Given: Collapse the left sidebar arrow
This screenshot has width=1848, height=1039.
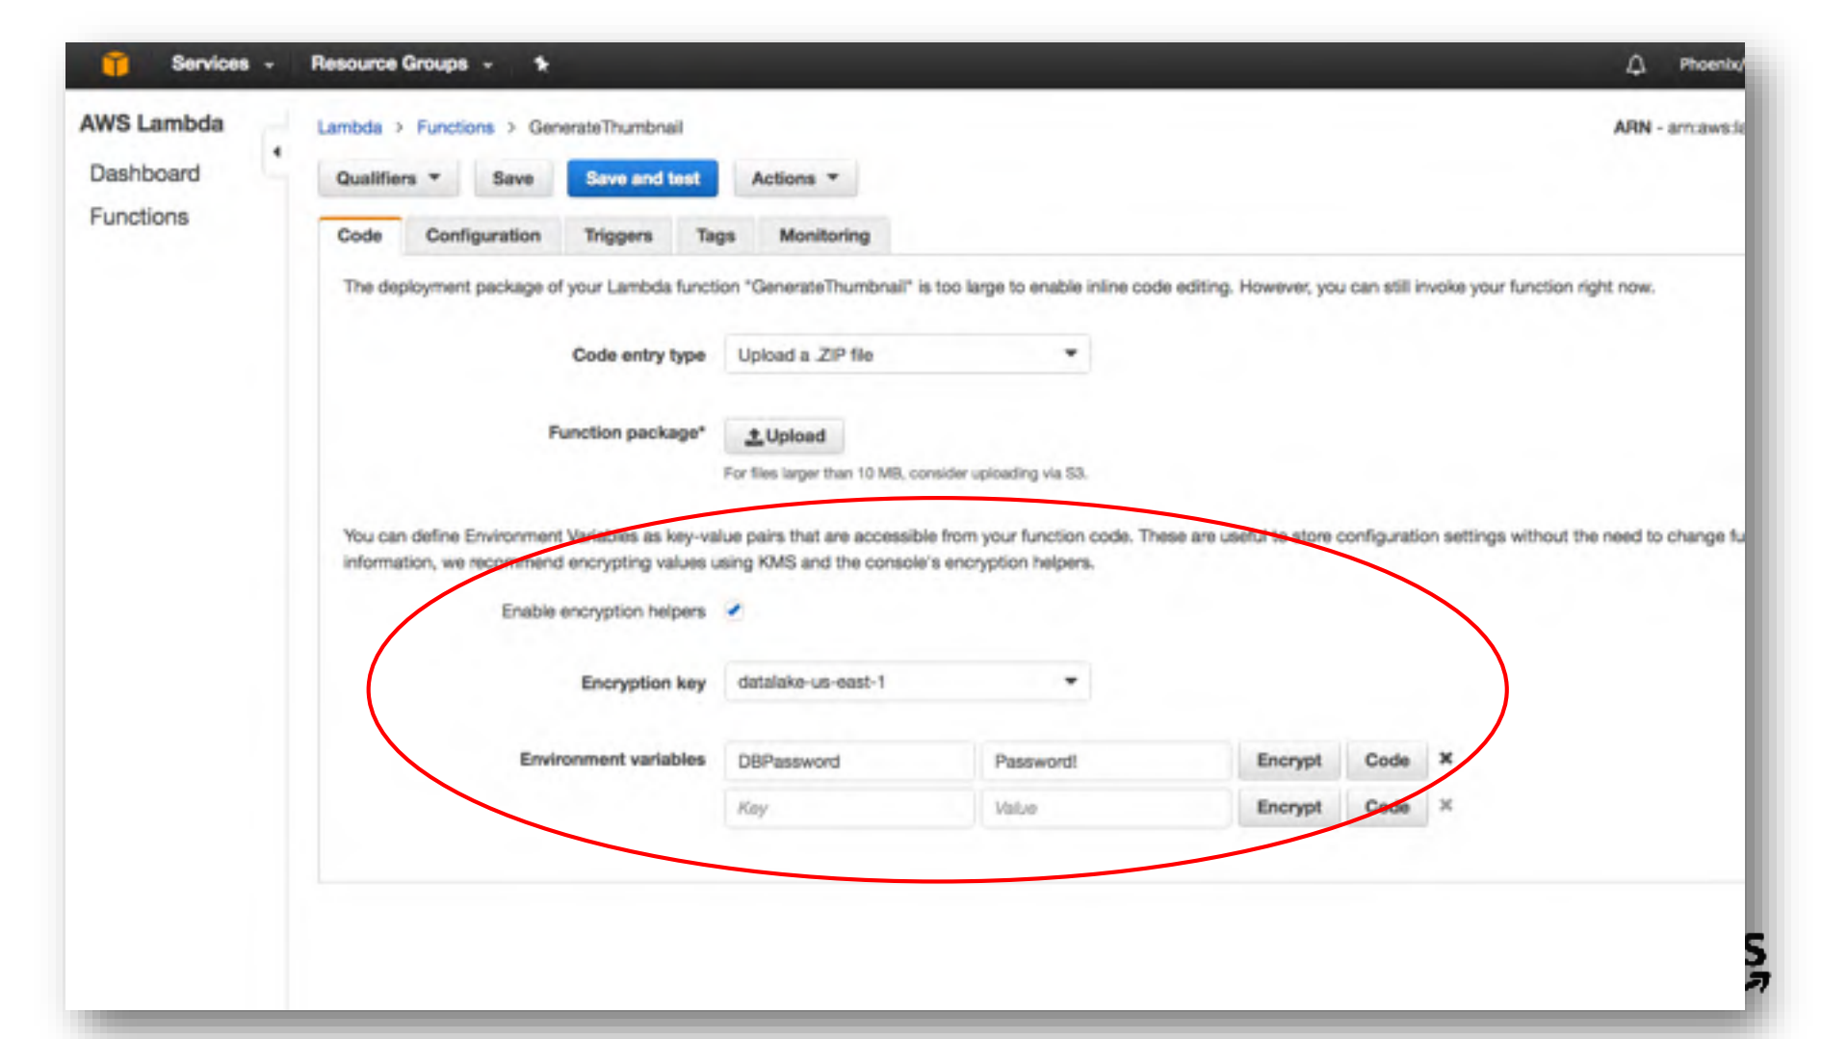Looking at the screenshot, I should point(276,152).
